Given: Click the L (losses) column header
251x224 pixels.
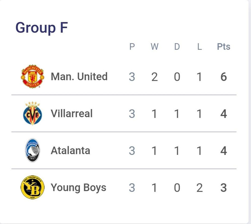Looking at the screenshot, I should (x=199, y=47).
